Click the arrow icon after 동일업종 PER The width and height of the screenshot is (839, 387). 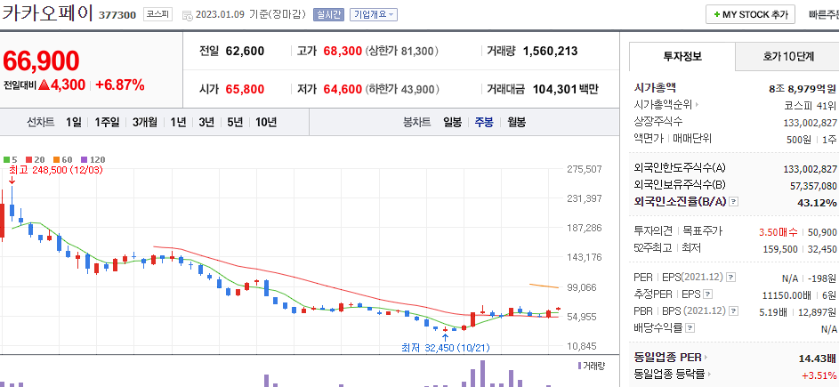(x=706, y=357)
